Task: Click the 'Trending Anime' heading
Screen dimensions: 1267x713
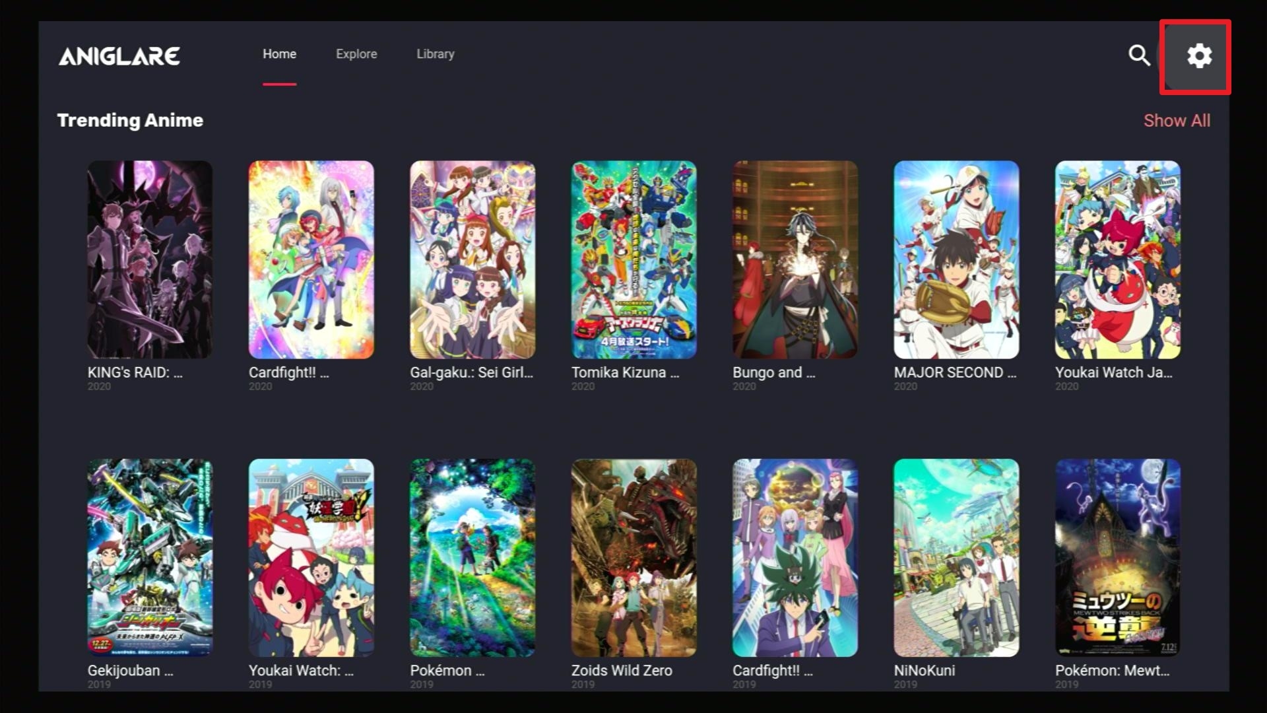Action: click(130, 120)
